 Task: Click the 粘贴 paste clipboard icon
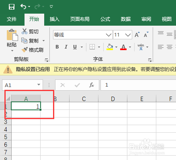[12, 35]
